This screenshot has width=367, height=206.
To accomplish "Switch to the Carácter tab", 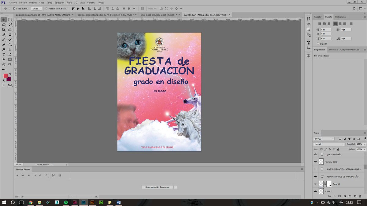I will (318, 17).
